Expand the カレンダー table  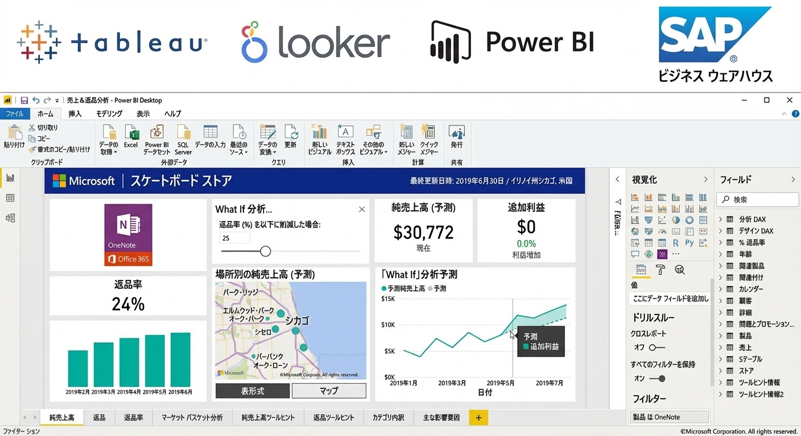point(720,289)
